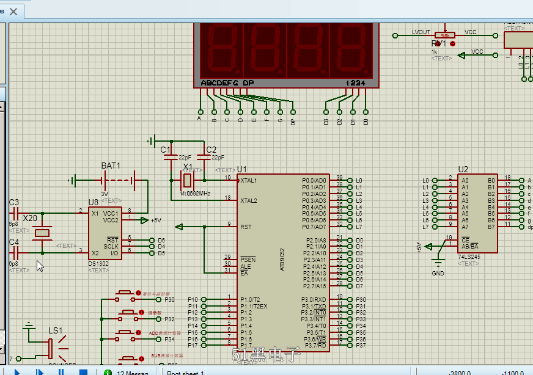Select the RV1 potentiometer
This screenshot has height=375, width=533.
pyautogui.click(x=444, y=35)
